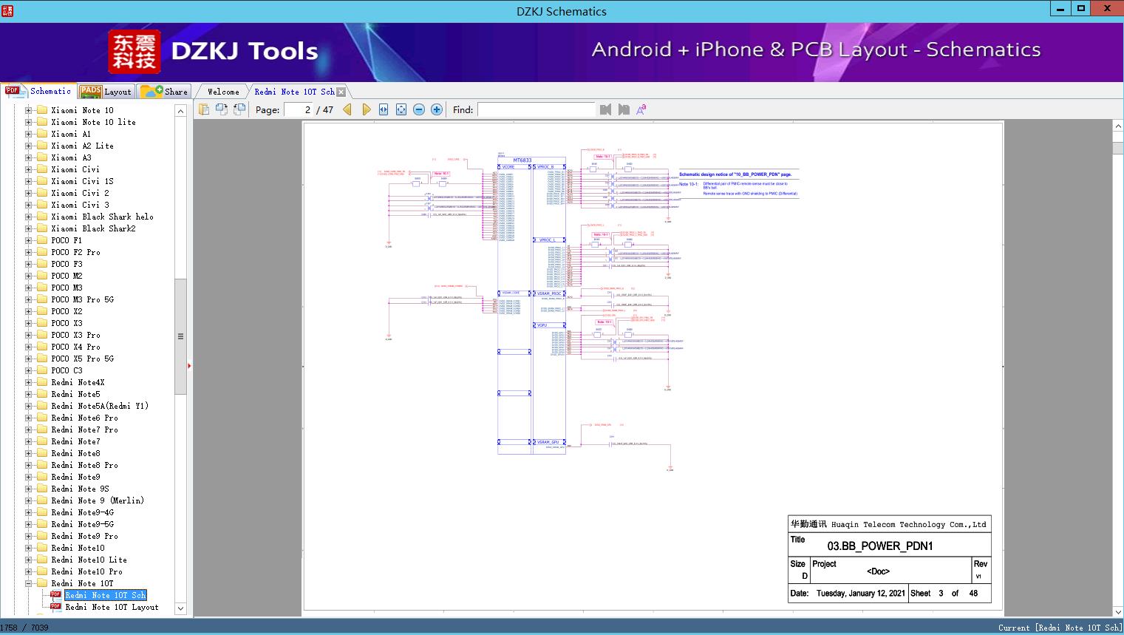The width and height of the screenshot is (1124, 635).
Task: Select Redmi Note10 Pro tree item
Action: (86, 571)
